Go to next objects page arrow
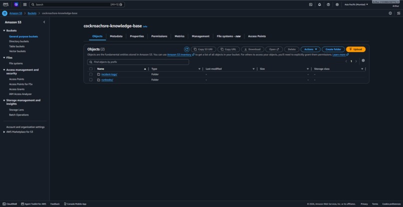The image size is (403, 207). (356, 61)
